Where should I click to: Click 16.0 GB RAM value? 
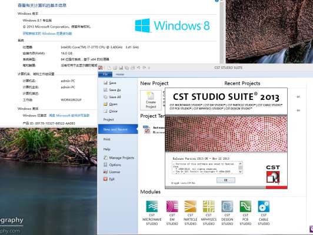tap(66, 53)
